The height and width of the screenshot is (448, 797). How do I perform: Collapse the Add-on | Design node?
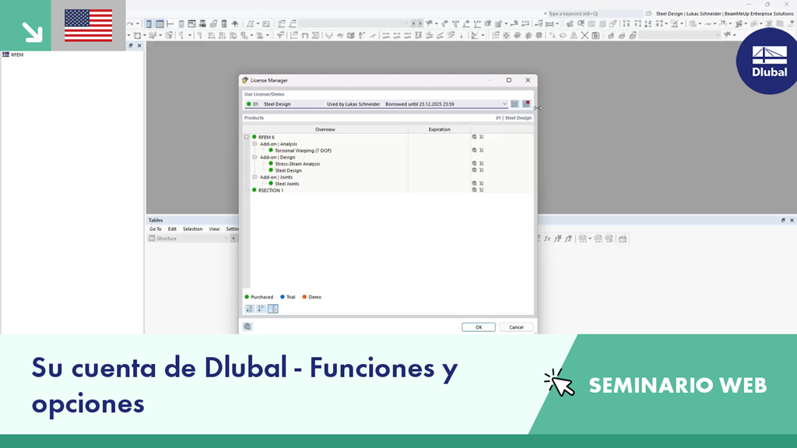pos(255,157)
